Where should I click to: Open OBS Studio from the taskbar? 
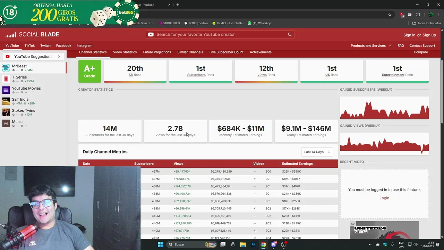pos(284,244)
